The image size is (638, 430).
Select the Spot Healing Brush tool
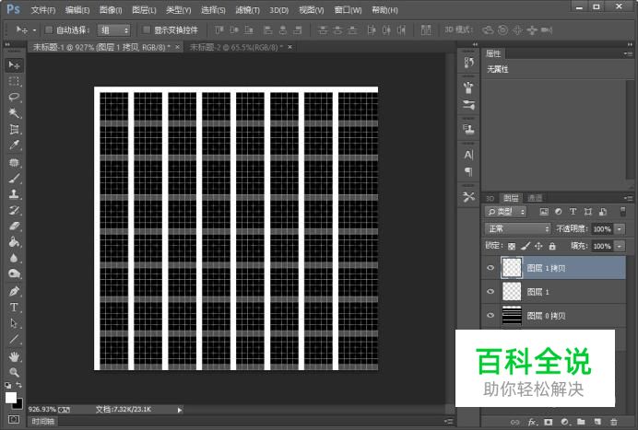coord(14,163)
